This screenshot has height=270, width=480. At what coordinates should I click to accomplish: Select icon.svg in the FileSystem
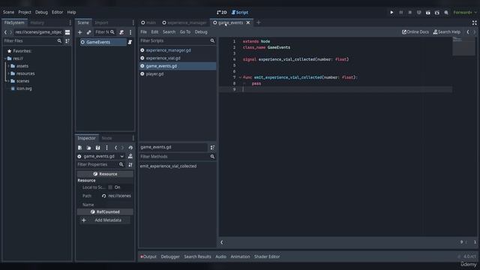[24, 88]
